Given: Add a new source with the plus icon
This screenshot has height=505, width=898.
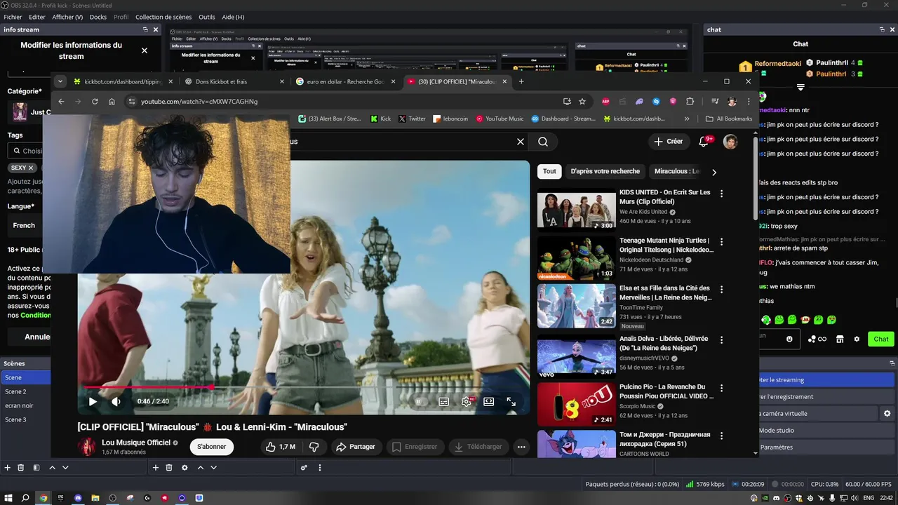Looking at the screenshot, I should (156, 468).
